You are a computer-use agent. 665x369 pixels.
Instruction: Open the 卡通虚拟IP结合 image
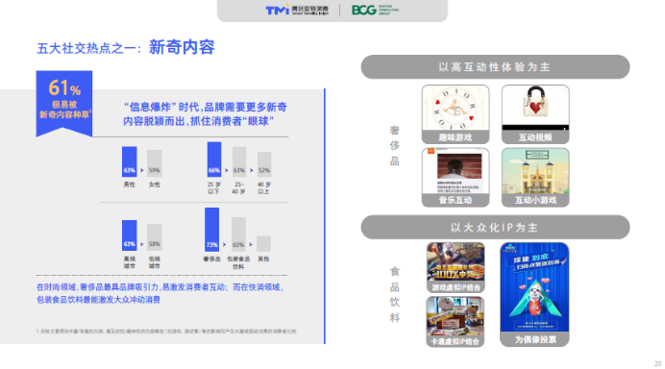(x=456, y=322)
